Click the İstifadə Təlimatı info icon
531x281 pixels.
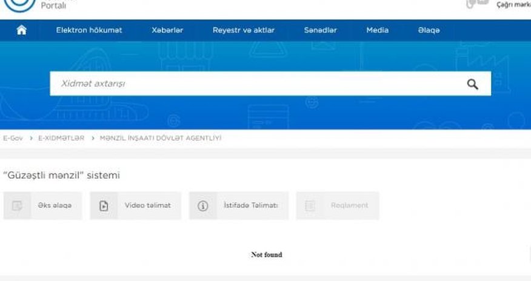202,205
